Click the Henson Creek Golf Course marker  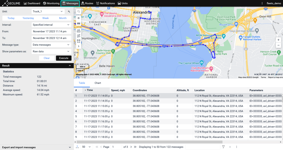(x=279, y=52)
